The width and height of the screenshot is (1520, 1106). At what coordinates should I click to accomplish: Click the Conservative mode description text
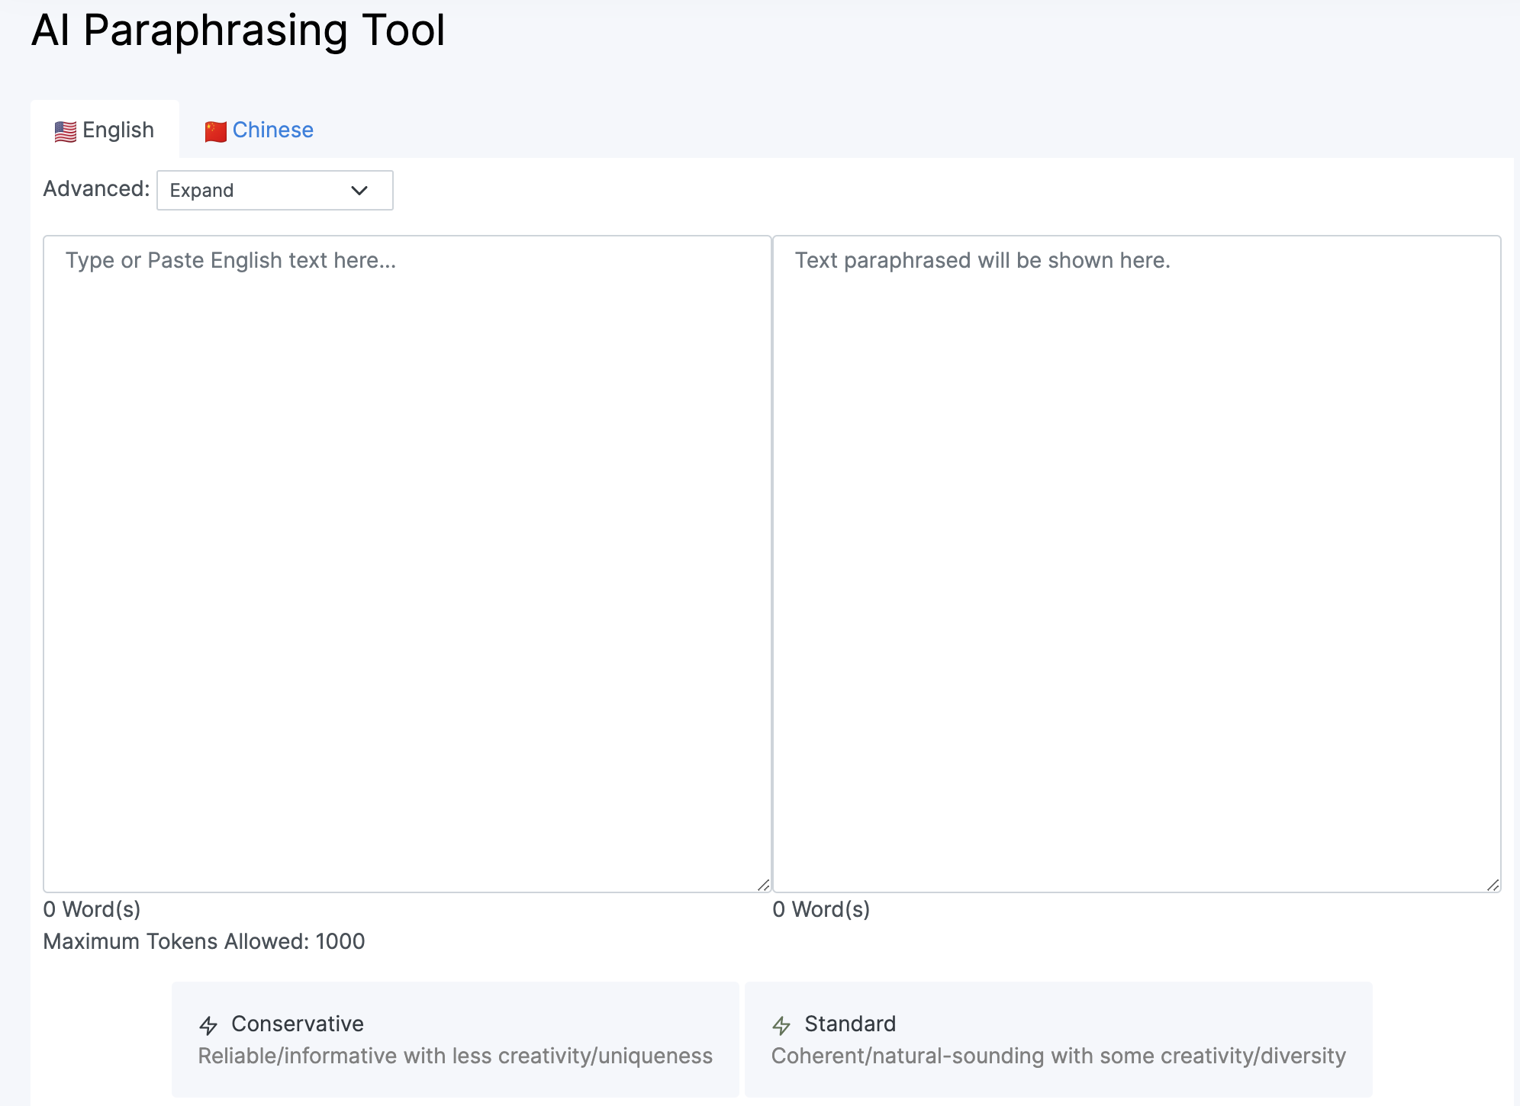pyautogui.click(x=455, y=1056)
